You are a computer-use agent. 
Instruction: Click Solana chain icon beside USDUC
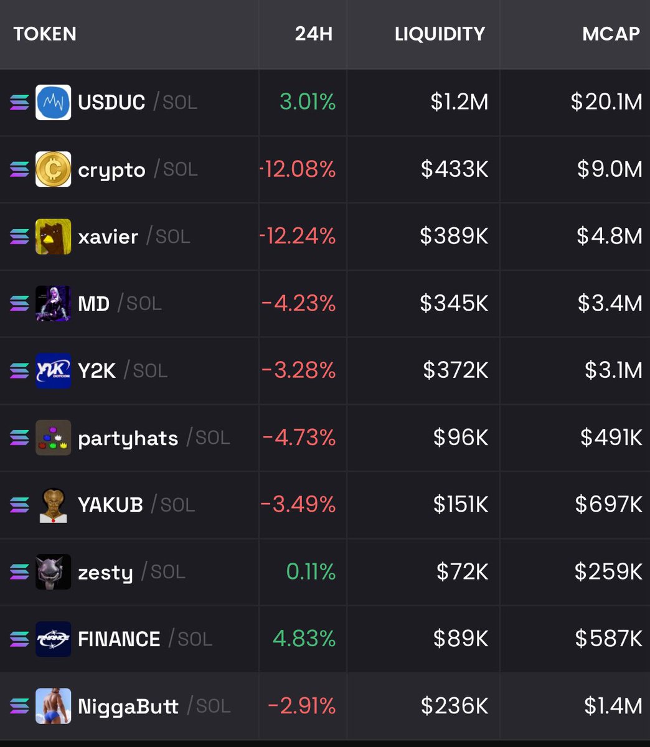[x=19, y=102]
